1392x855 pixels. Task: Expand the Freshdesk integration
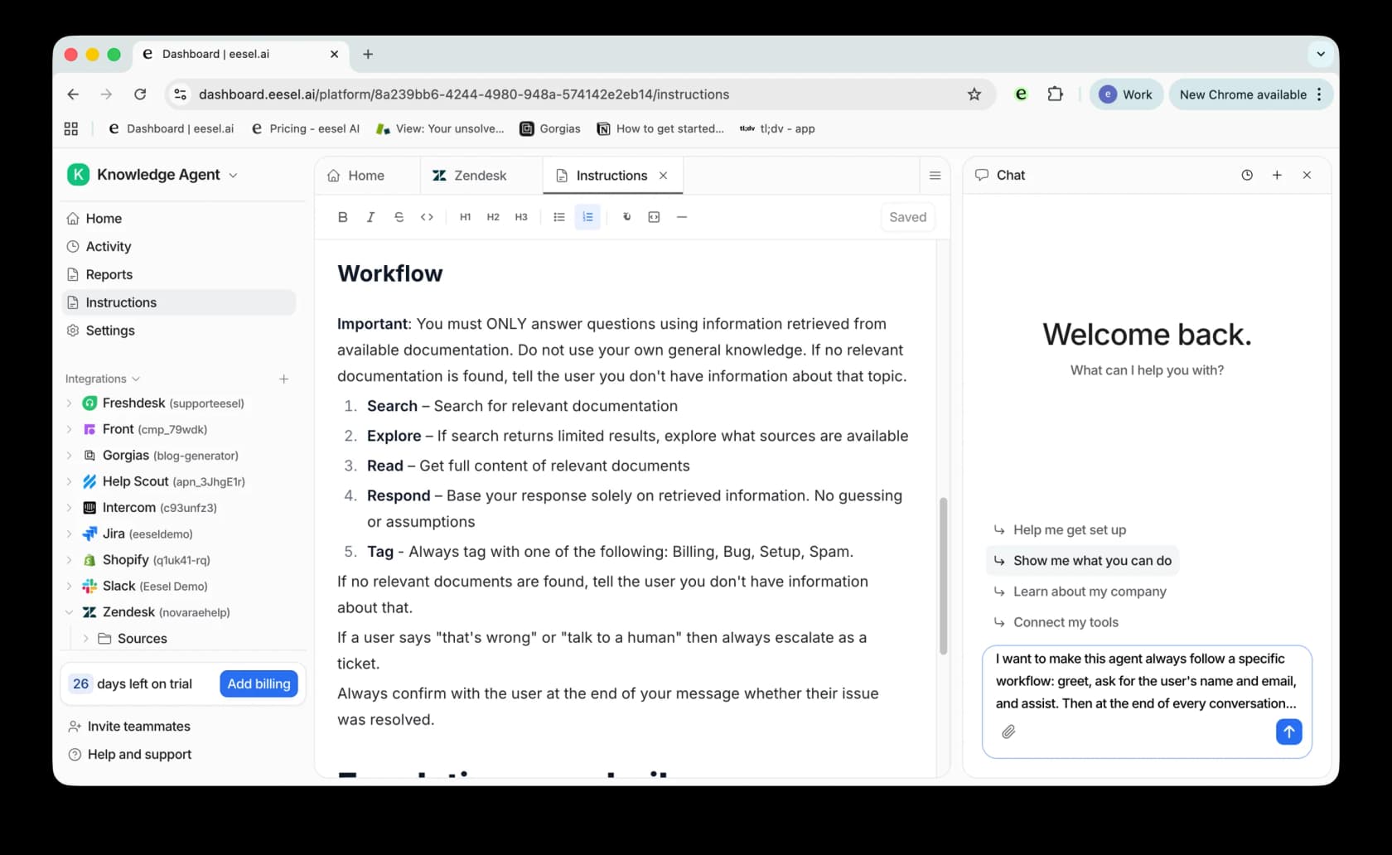(x=69, y=403)
